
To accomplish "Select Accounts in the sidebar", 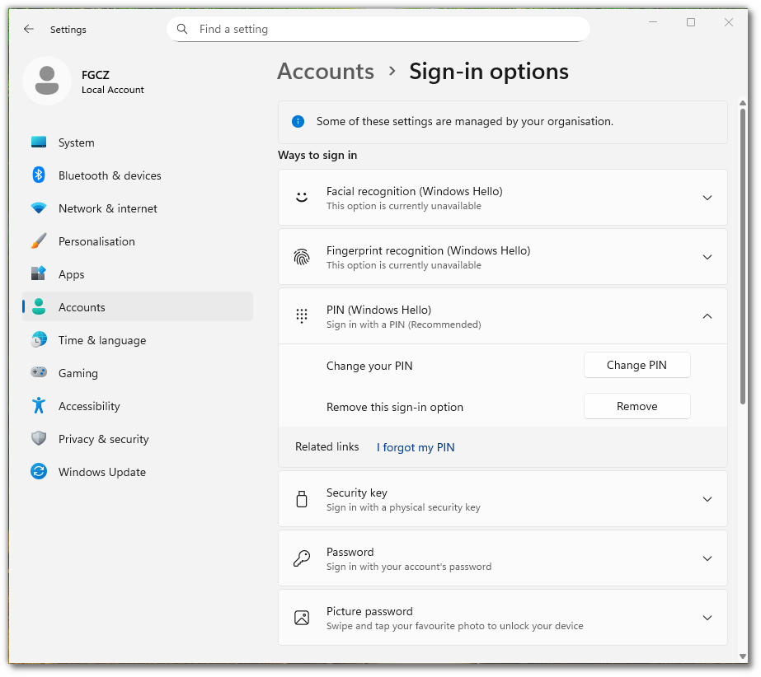I will point(138,307).
